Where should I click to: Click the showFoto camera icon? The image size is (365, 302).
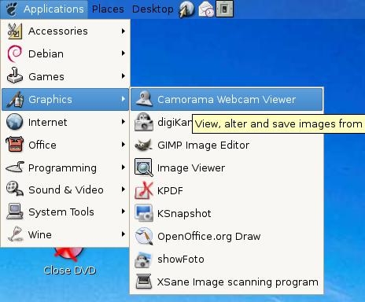[144, 260]
